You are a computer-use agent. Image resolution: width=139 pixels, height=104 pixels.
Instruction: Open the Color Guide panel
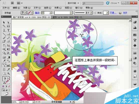(135, 27)
